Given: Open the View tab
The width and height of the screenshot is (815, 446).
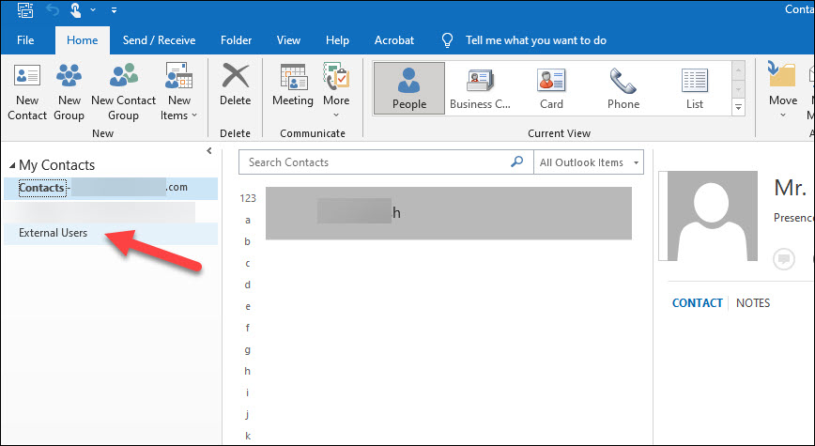Looking at the screenshot, I should coord(288,40).
